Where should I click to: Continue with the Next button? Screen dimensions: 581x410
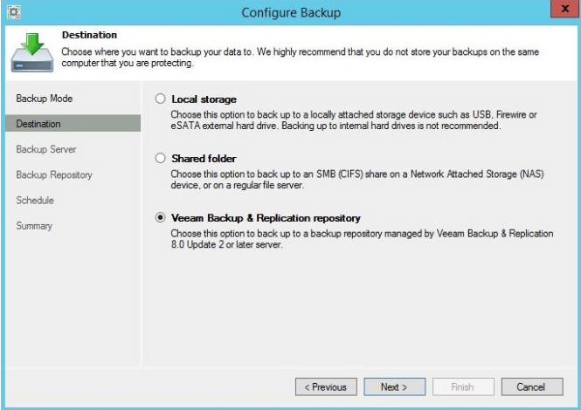[395, 386]
